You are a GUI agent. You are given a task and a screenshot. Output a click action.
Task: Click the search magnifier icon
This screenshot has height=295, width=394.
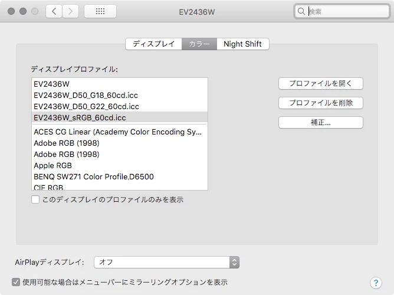tap(301, 11)
